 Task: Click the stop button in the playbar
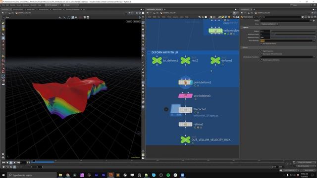pyautogui.click(x=11, y=163)
